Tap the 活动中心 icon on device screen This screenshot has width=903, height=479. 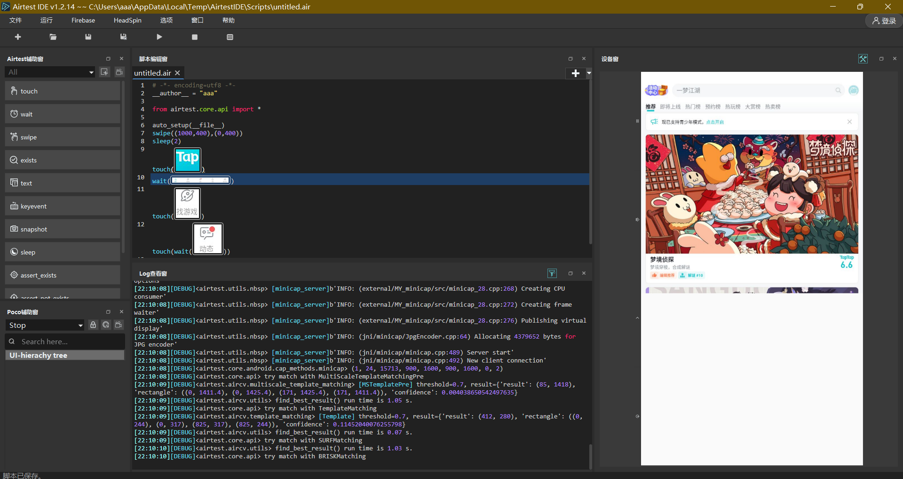(657, 90)
